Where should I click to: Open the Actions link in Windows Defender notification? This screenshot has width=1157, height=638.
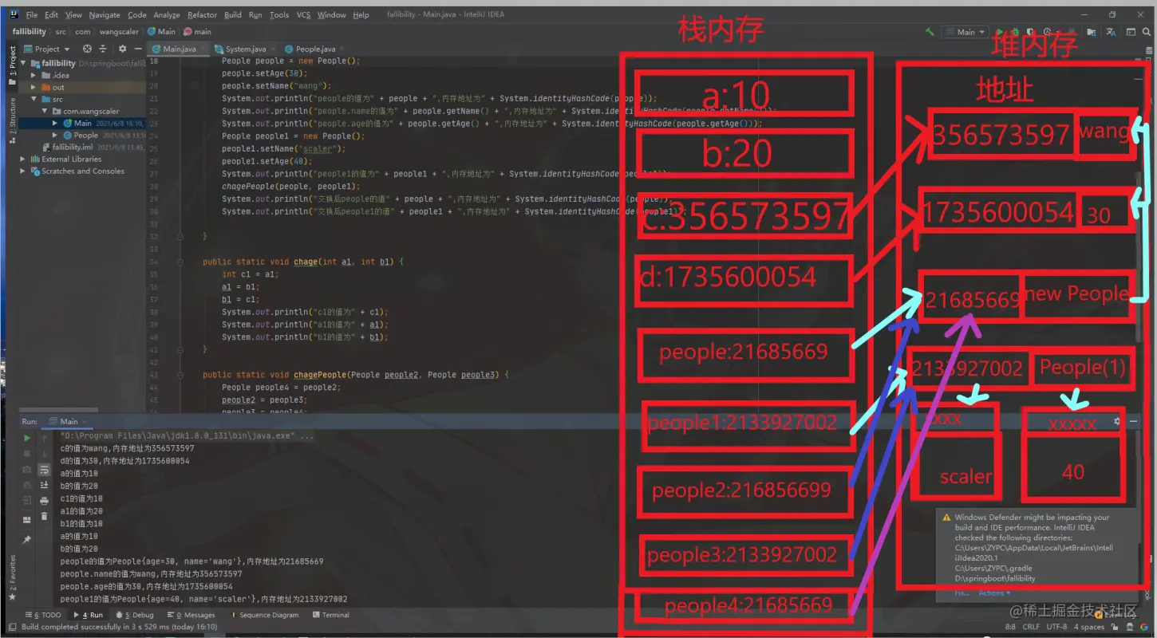pos(994,593)
